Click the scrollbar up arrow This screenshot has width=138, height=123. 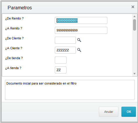coord(134,16)
